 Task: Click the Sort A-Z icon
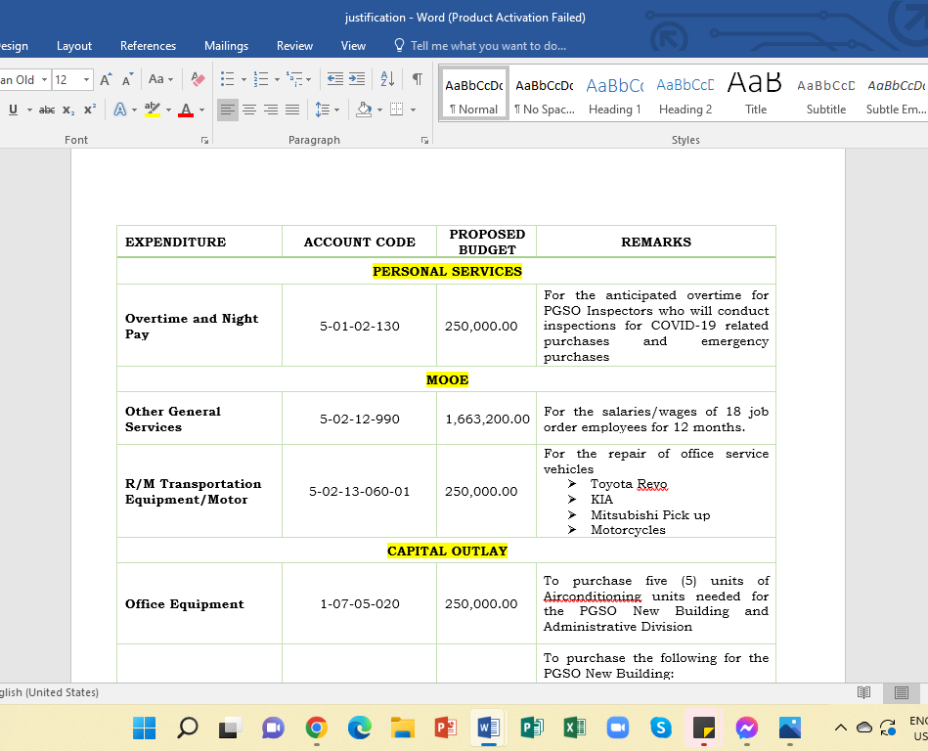387,79
